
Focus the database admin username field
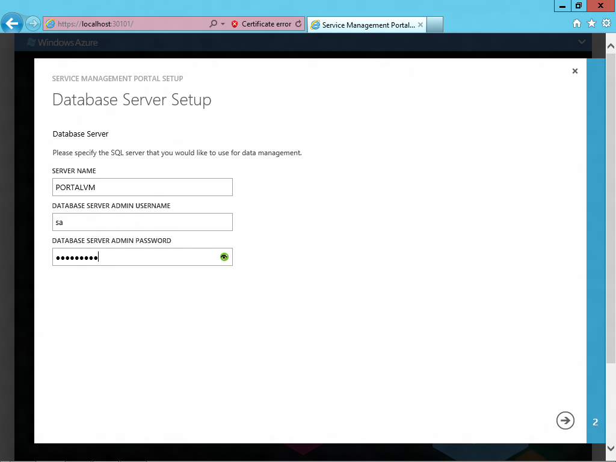142,222
